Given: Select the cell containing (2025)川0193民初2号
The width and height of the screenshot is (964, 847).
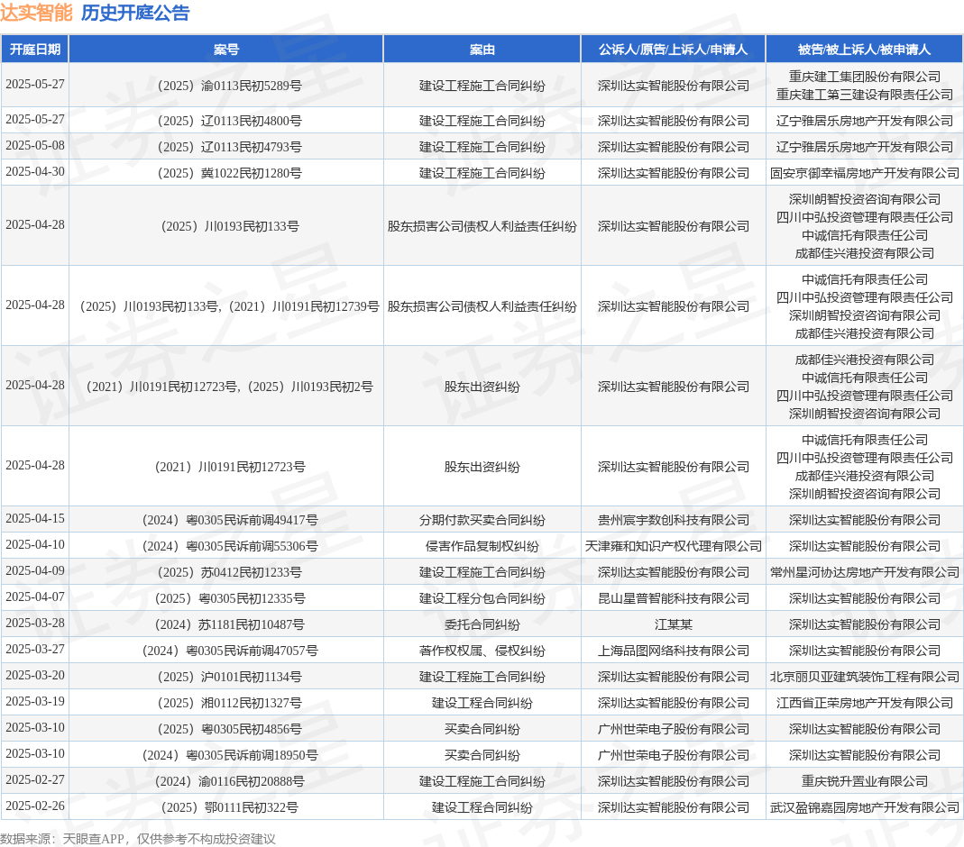Looking at the screenshot, I should coord(226,387).
